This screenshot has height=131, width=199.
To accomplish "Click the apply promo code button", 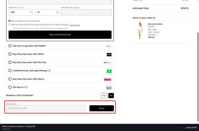I will pyautogui.click(x=102, y=108).
